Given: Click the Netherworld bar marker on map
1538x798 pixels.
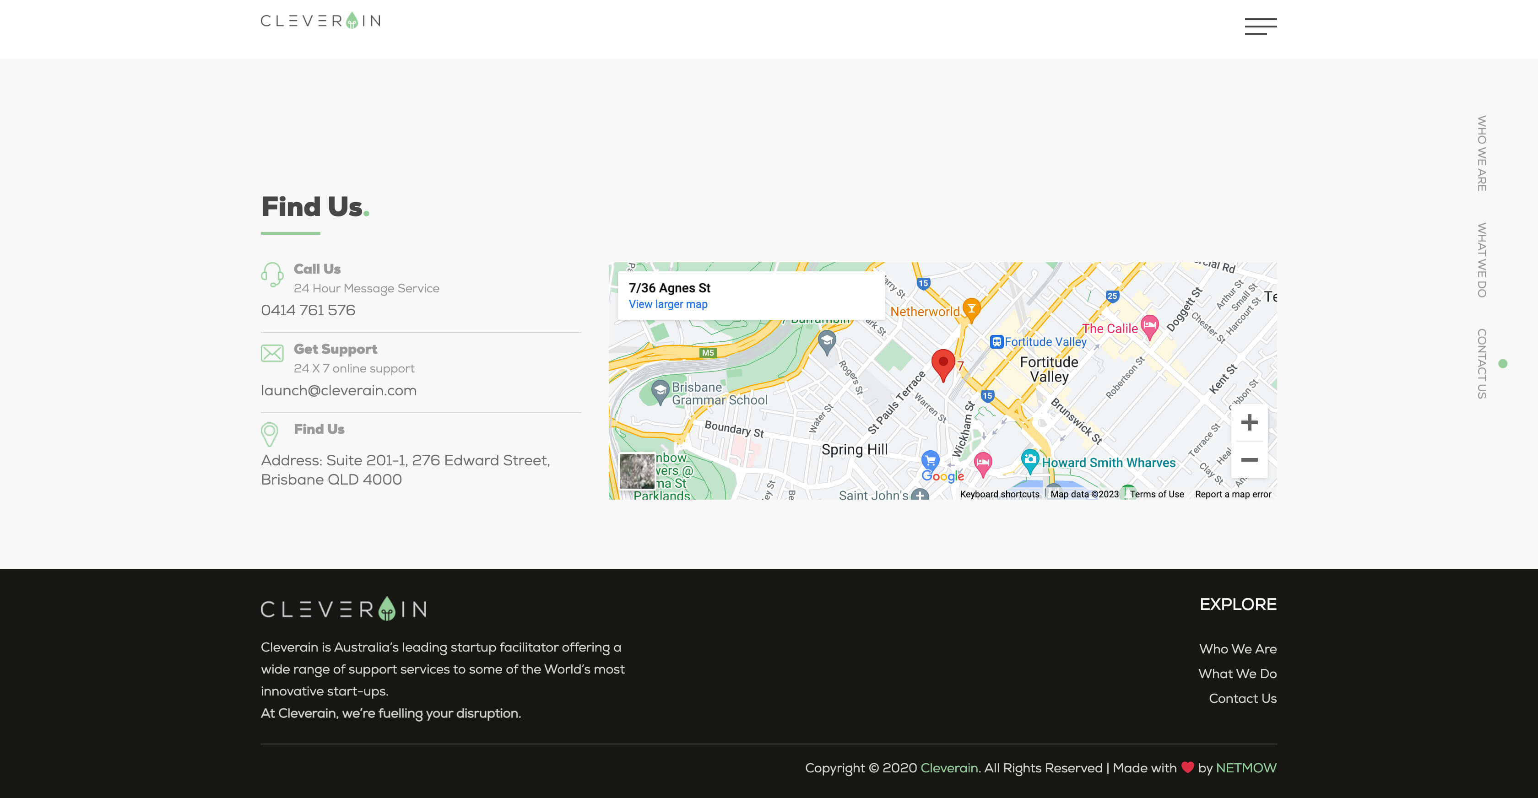Looking at the screenshot, I should pyautogui.click(x=971, y=309).
